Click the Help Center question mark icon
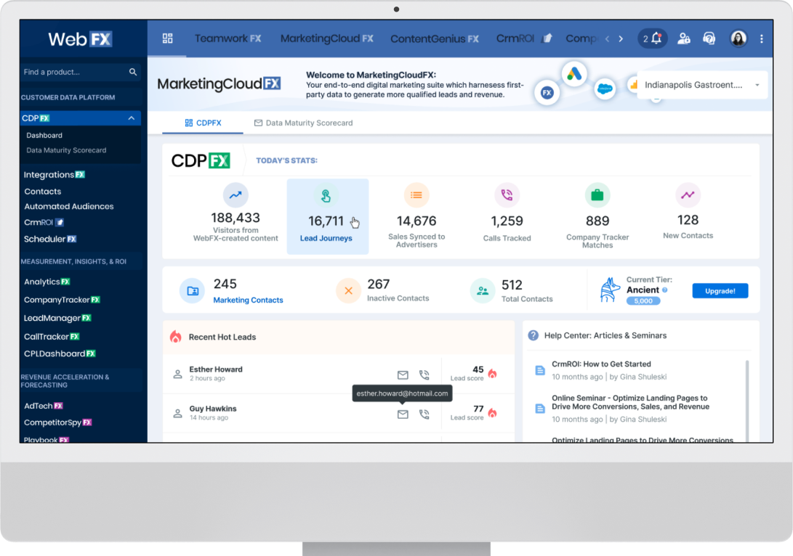Screen dimensions: 793x556 tap(533, 335)
